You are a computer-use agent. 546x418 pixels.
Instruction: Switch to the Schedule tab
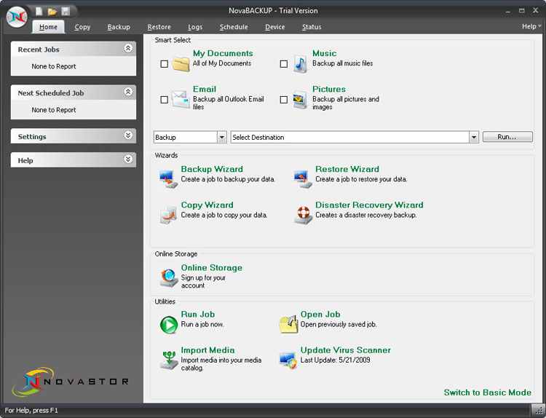point(234,27)
